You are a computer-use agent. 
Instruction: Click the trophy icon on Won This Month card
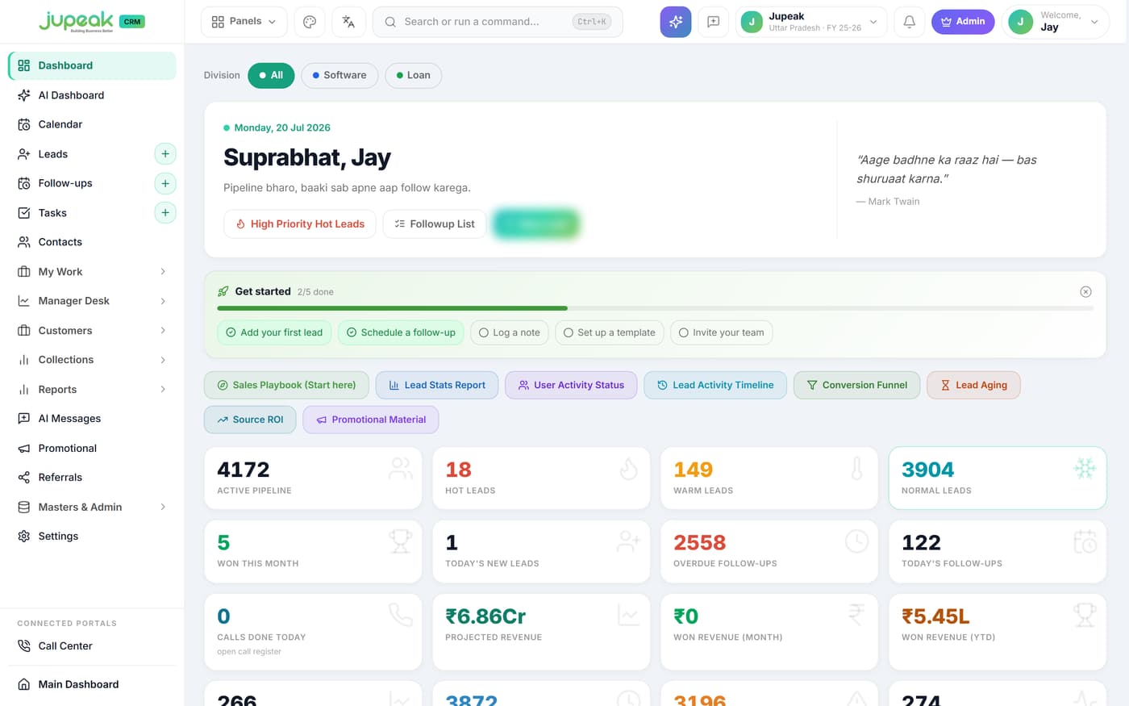(x=400, y=541)
